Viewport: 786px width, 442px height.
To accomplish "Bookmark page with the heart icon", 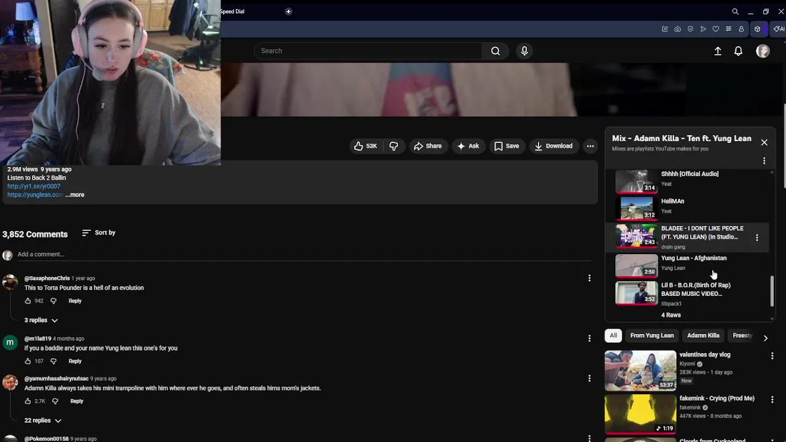I will coord(716,29).
